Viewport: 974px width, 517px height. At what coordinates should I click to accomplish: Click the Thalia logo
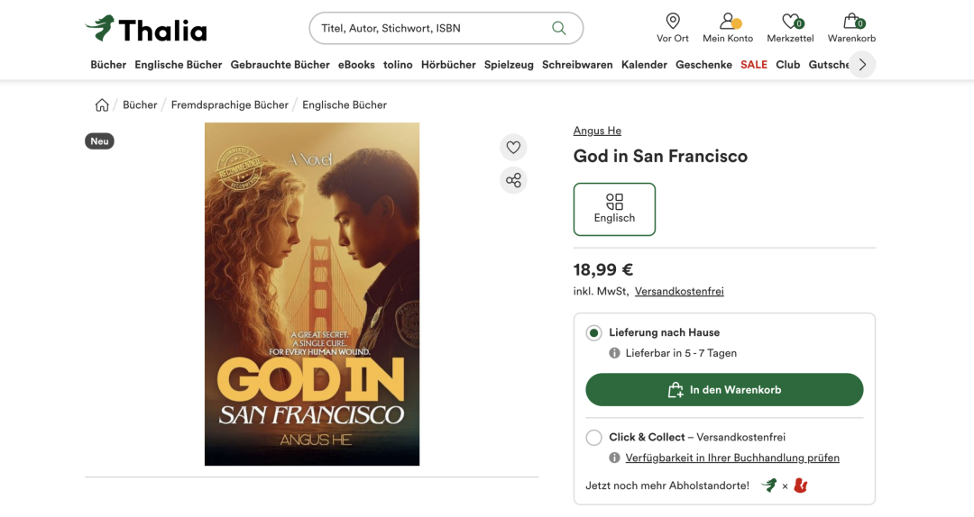146,29
